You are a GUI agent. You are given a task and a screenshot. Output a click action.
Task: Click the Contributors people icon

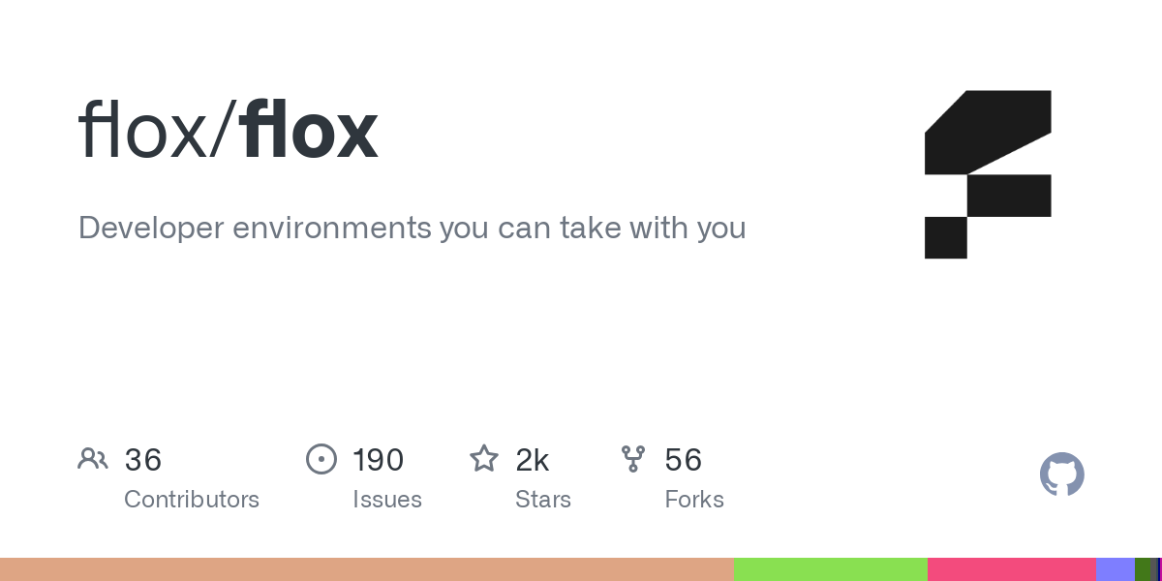pos(93,458)
